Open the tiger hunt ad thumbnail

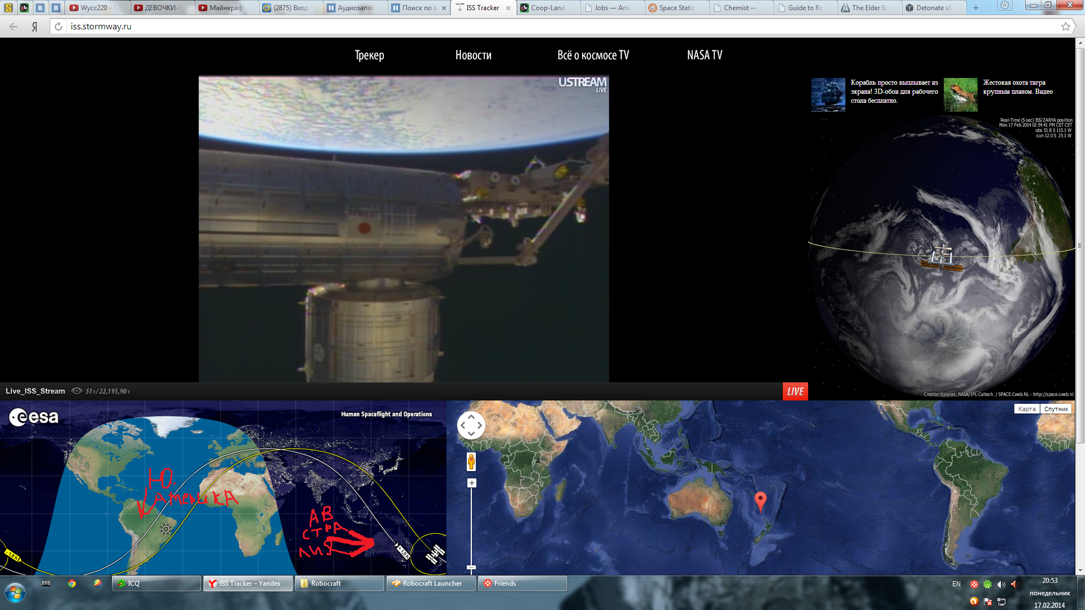pos(961,95)
